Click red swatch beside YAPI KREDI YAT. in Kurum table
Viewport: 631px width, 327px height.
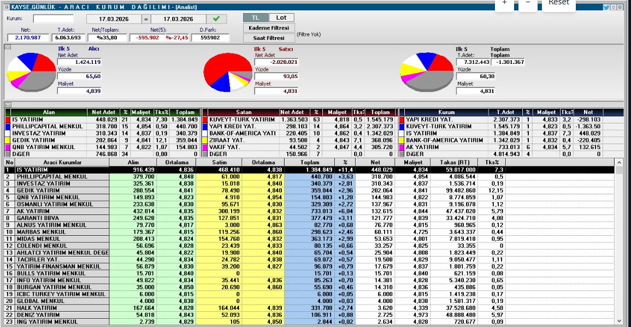coord(401,120)
